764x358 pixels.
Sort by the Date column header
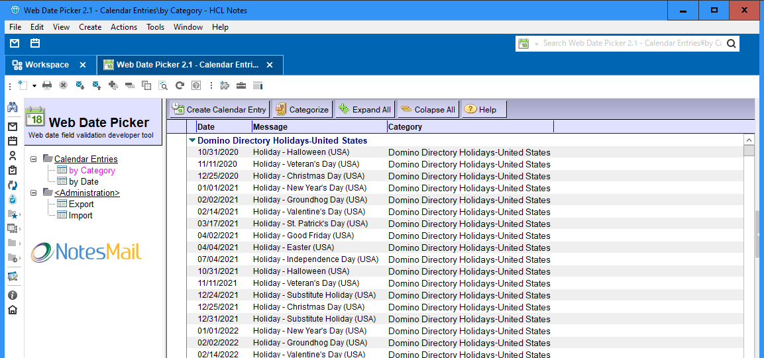223,126
